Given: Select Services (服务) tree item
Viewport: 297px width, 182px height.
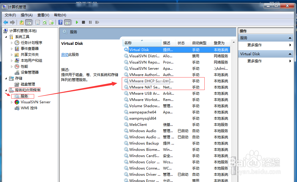Looking at the screenshot, I should pos(24,96).
